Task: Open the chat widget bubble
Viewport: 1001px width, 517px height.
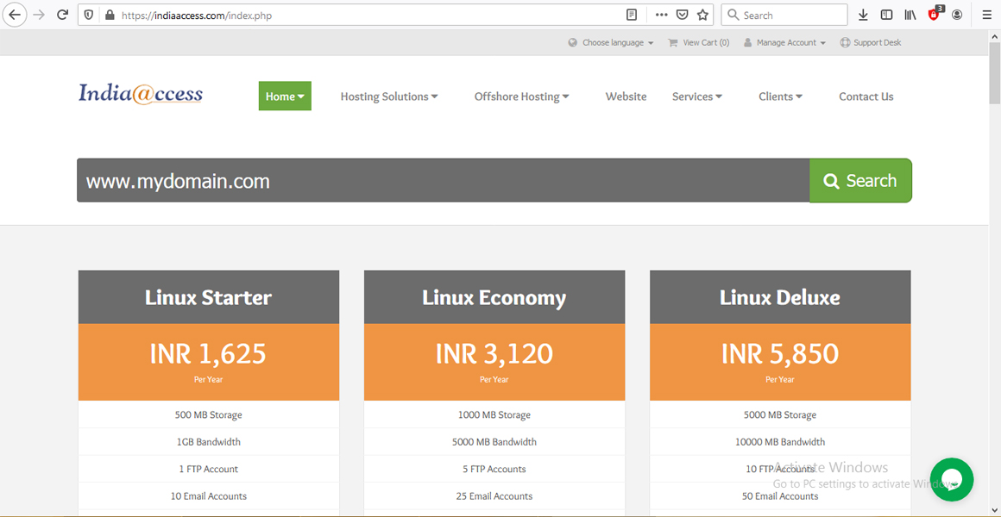Action: coord(952,480)
